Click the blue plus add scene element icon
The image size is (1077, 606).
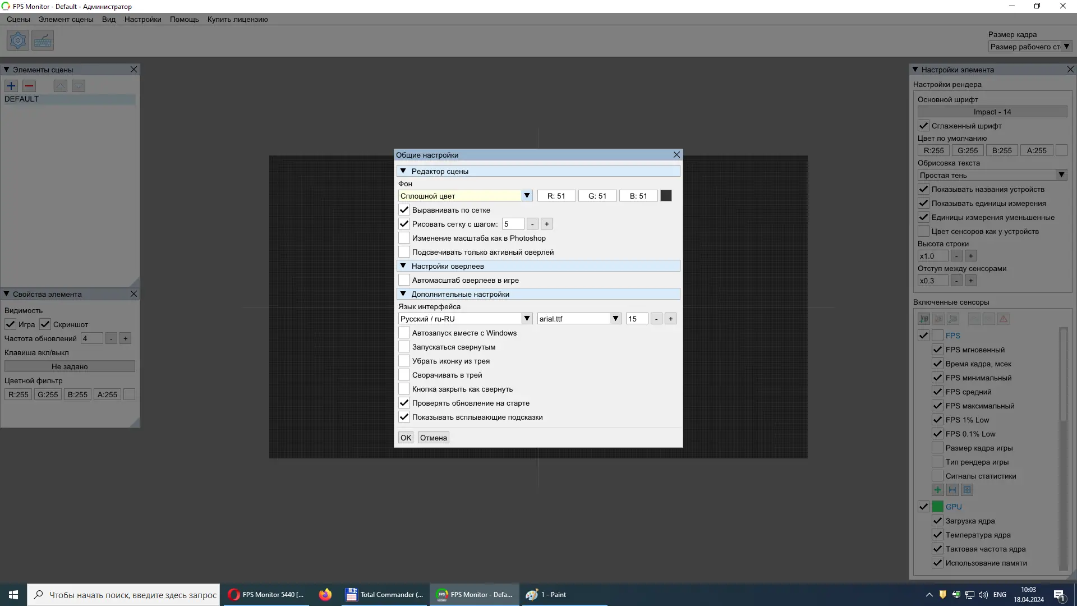click(11, 86)
